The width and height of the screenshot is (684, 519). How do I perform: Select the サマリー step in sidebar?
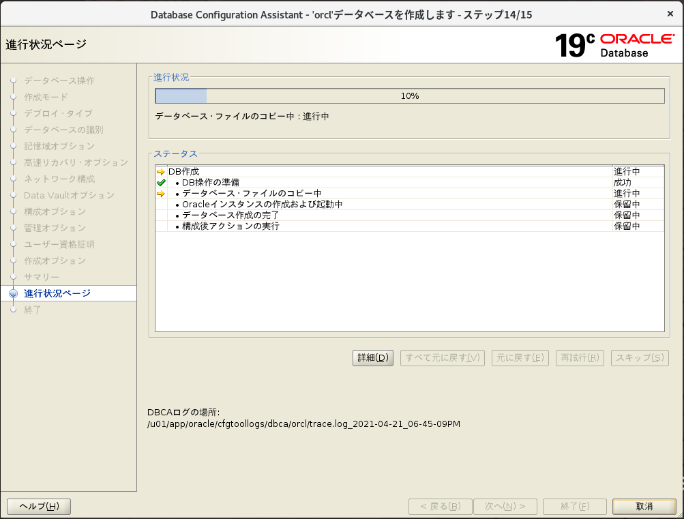coord(42,277)
